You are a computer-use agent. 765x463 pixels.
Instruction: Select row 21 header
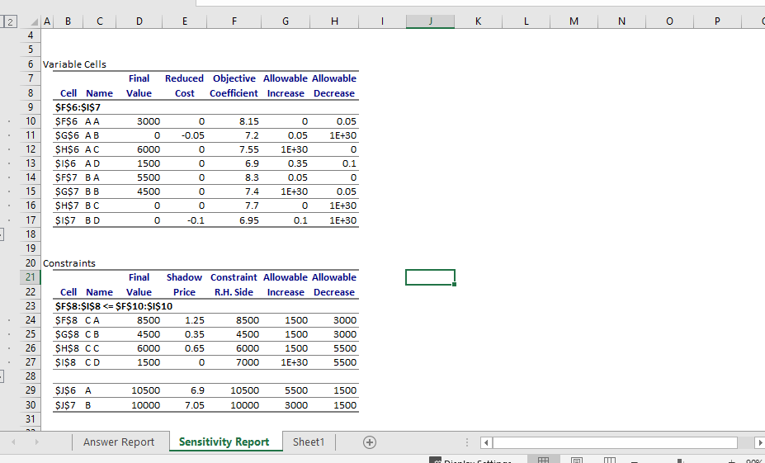pyautogui.click(x=31, y=277)
